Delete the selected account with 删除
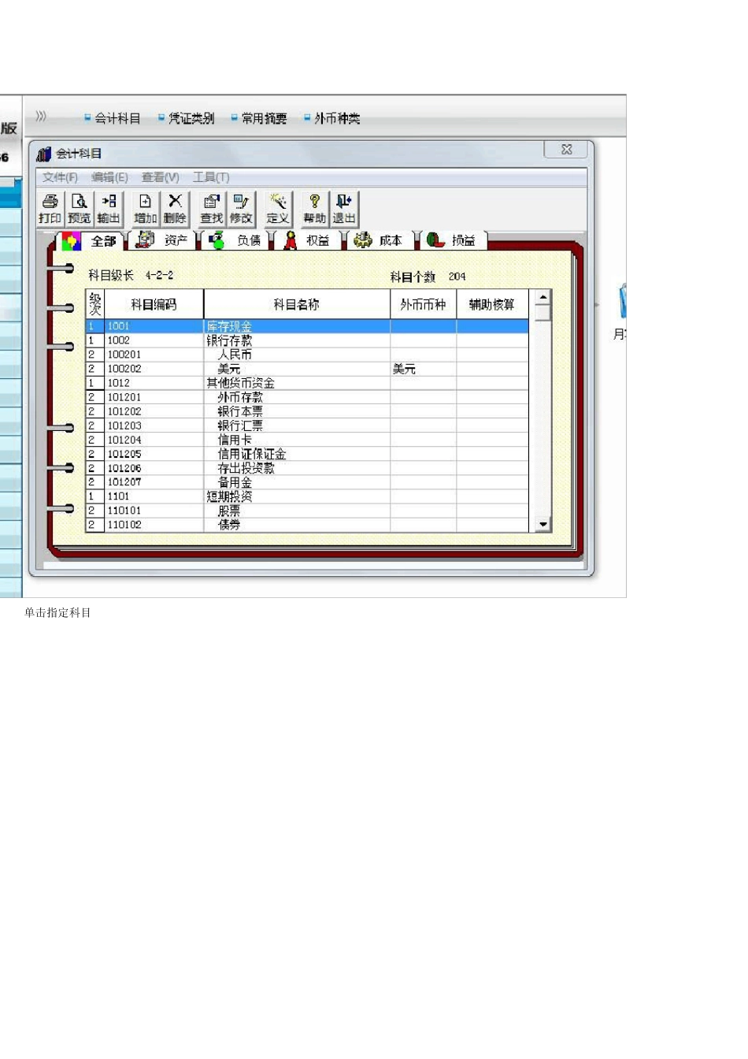 pyautogui.click(x=175, y=209)
